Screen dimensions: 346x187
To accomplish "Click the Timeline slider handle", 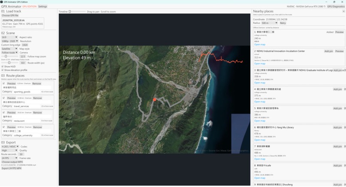I will coord(70,12).
